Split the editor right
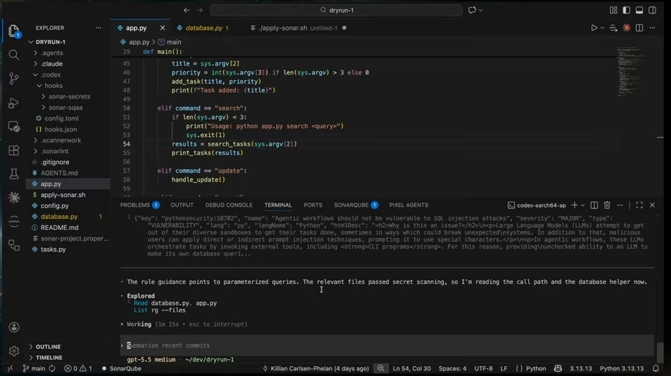671x376 pixels. point(640,28)
